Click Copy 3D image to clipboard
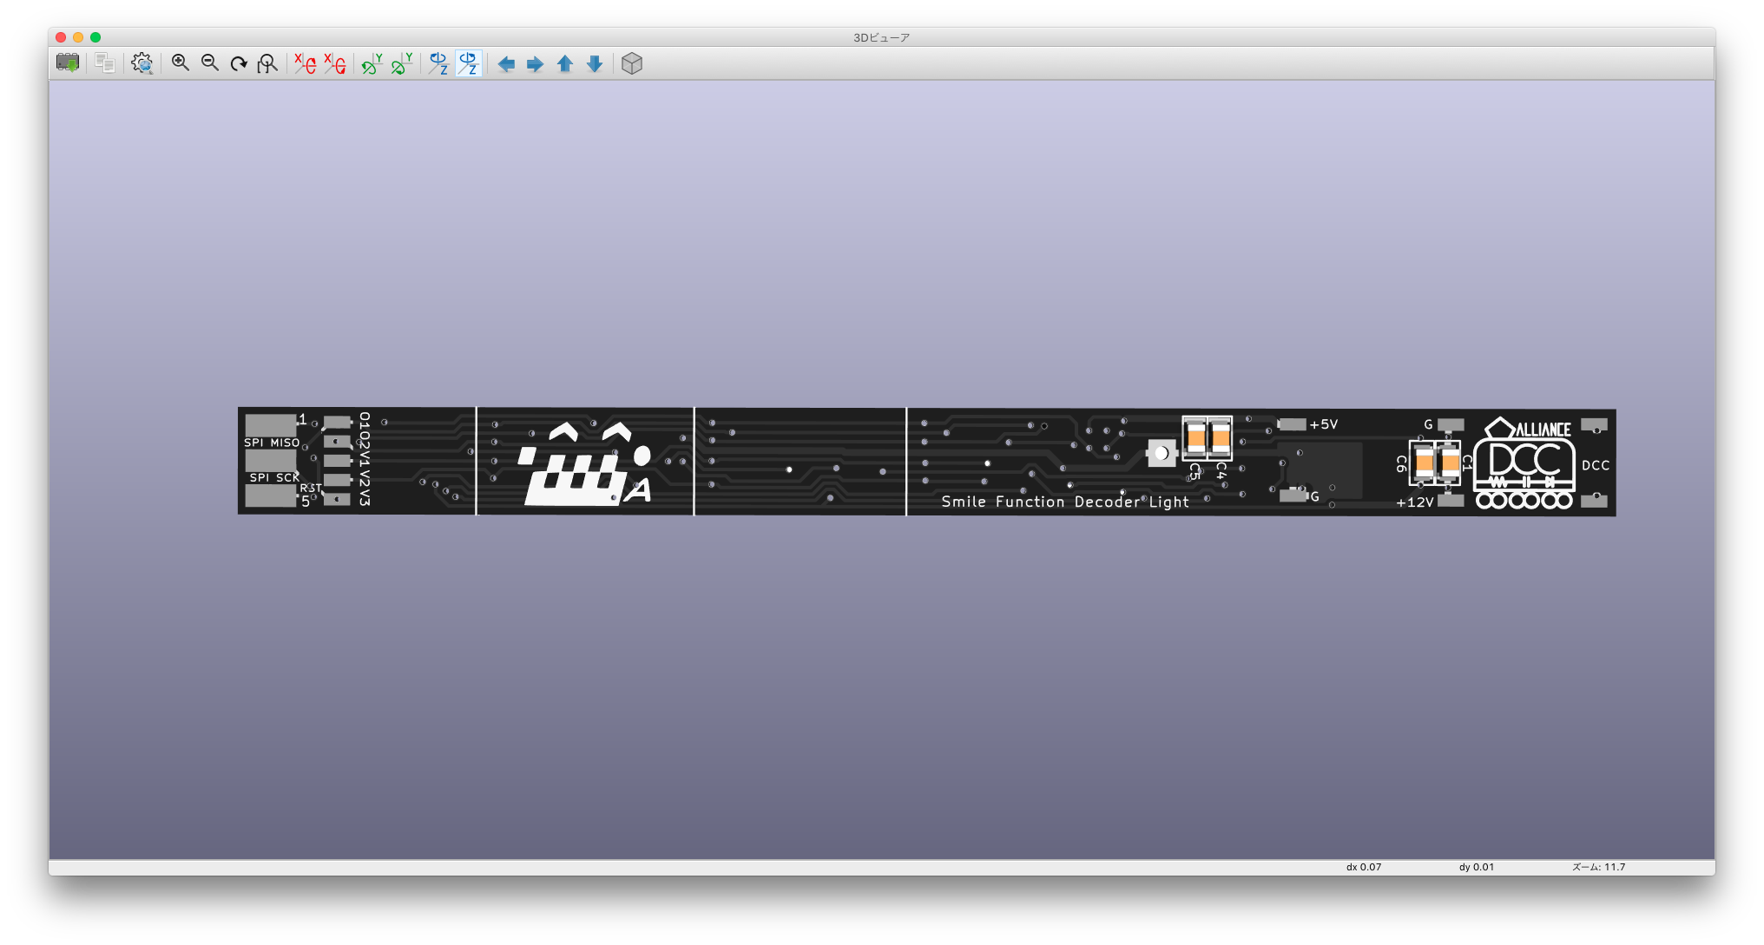This screenshot has width=1764, height=945. 105,63
